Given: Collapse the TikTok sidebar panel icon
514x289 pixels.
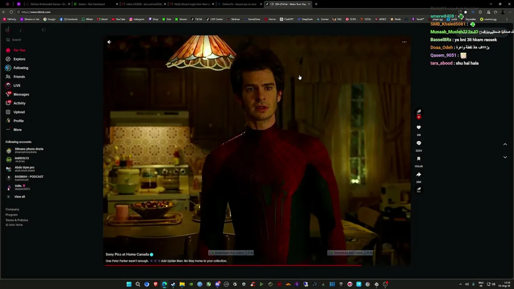Looking at the screenshot, I should [x=44, y=30].
